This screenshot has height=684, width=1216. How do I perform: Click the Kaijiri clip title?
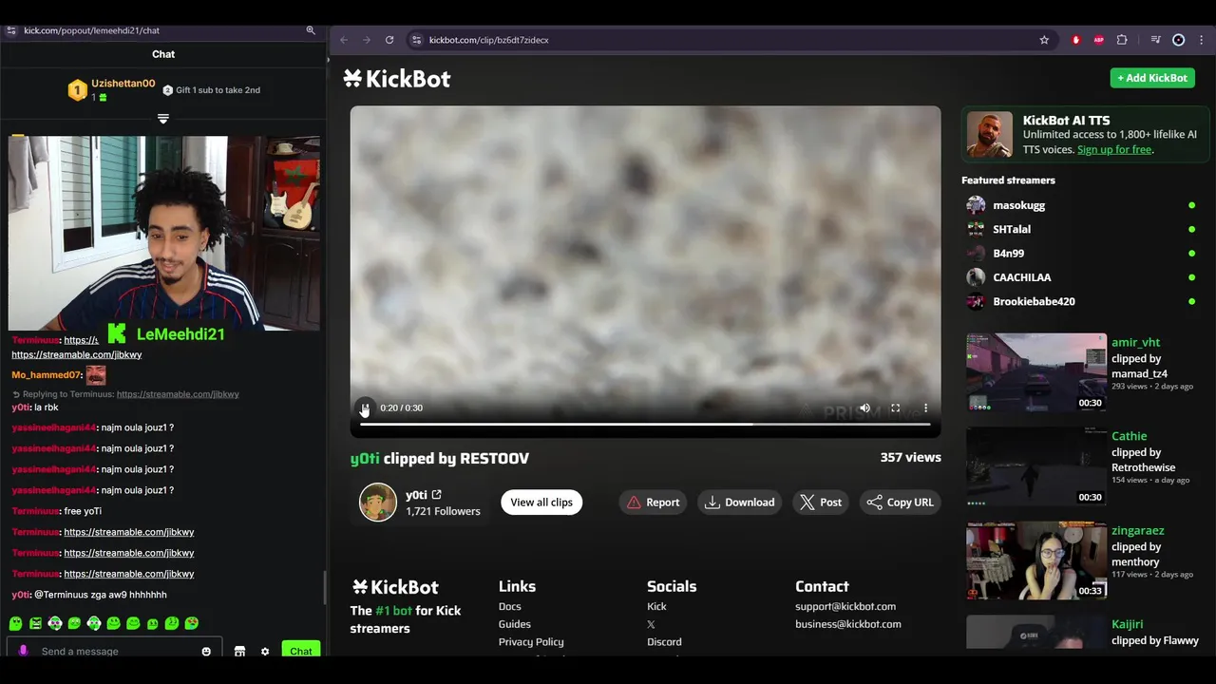pos(1128,624)
